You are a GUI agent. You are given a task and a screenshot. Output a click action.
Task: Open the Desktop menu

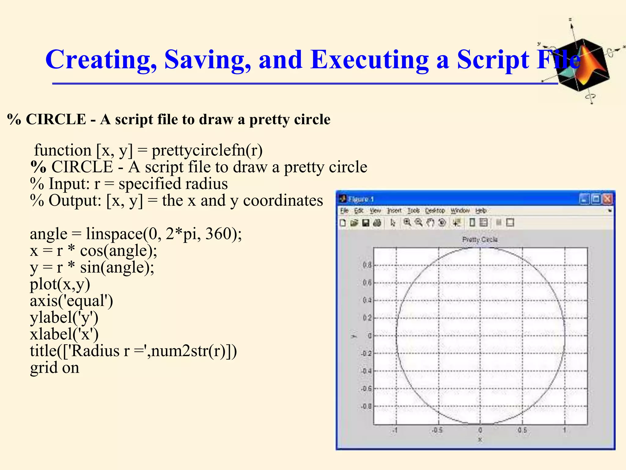(435, 211)
